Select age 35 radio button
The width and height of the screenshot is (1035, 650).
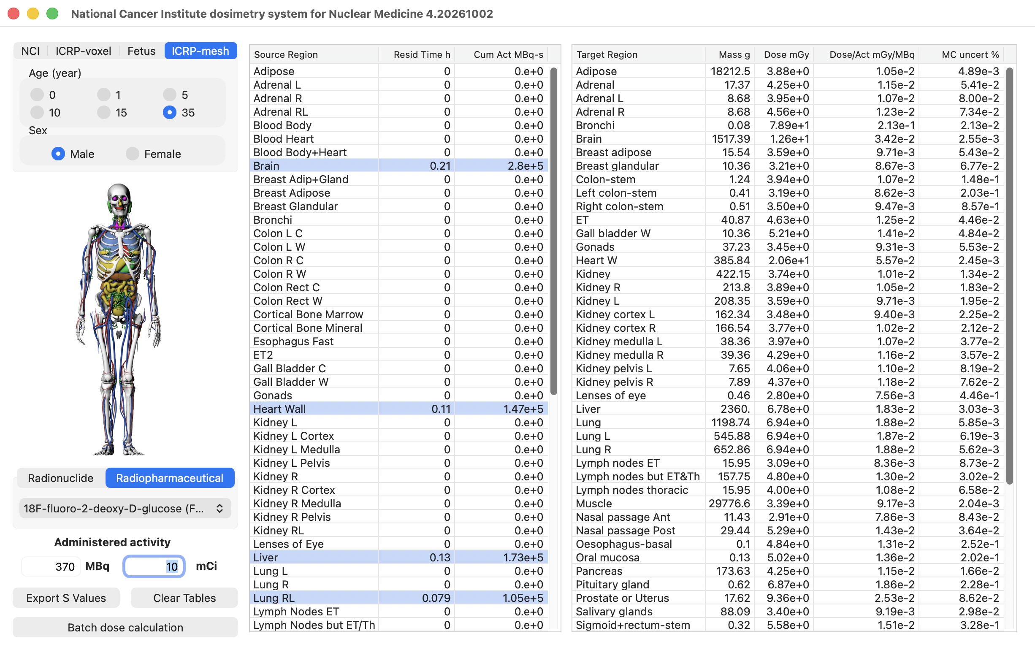[169, 112]
